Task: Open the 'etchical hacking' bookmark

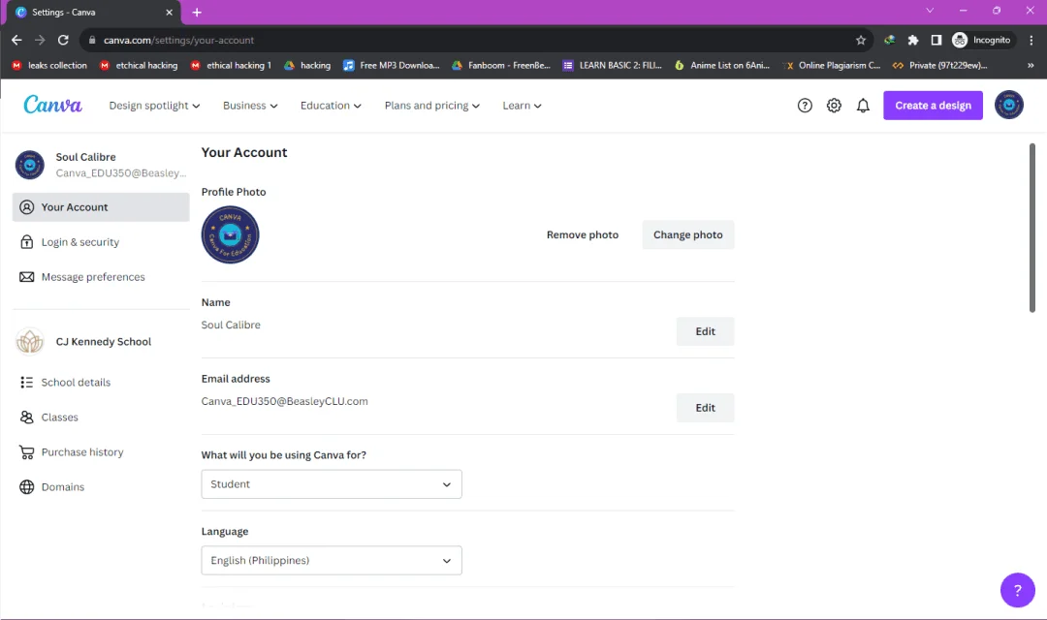Action: coord(139,66)
